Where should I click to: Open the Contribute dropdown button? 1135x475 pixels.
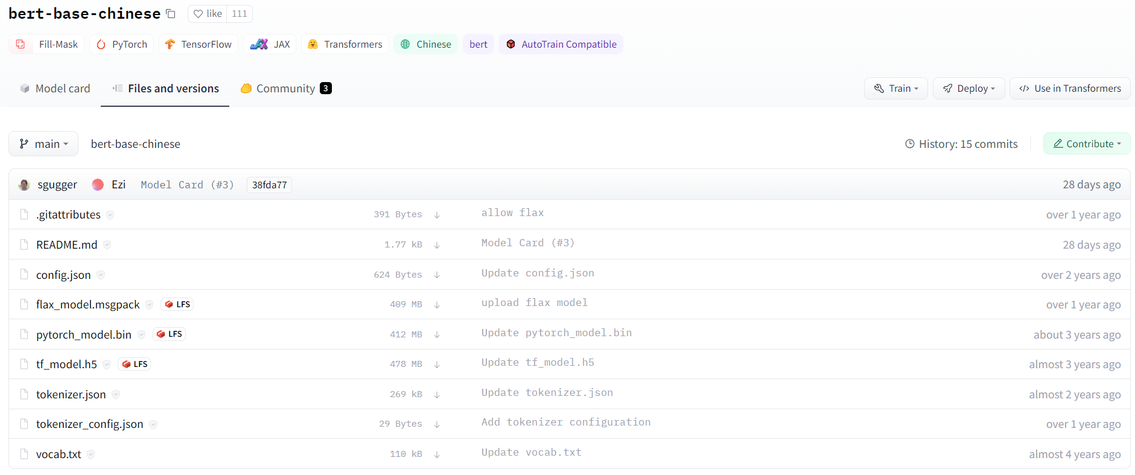(1087, 144)
